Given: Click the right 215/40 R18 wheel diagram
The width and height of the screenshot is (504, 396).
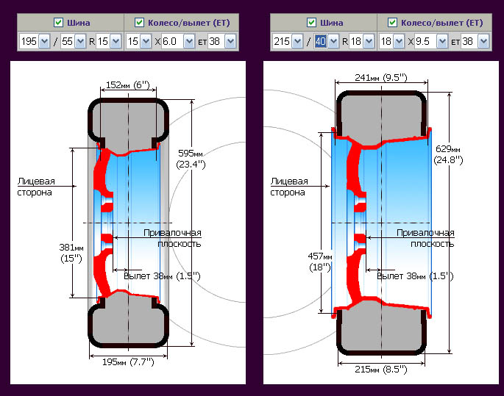Looking at the screenshot, I should (380, 223).
